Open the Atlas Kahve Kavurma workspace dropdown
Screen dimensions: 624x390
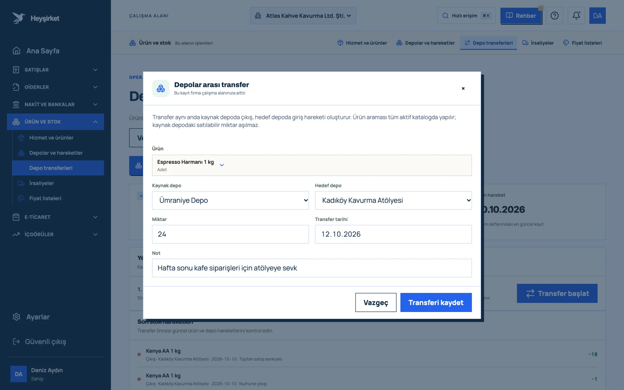[x=303, y=16]
